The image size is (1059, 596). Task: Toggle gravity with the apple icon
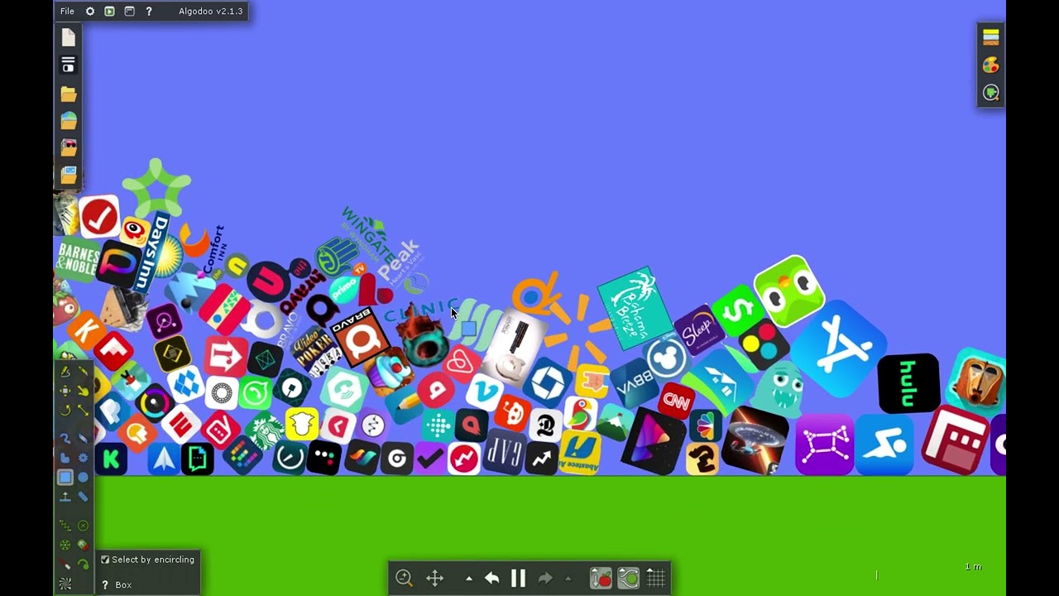click(601, 578)
